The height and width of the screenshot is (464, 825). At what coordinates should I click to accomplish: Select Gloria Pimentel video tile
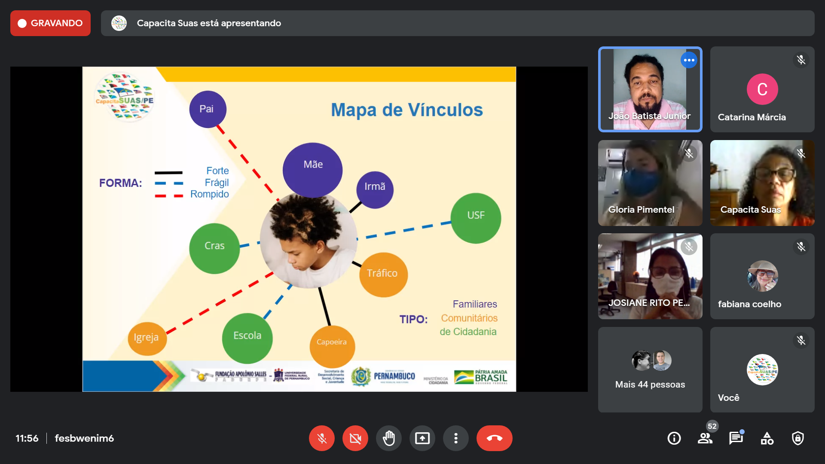tap(650, 183)
